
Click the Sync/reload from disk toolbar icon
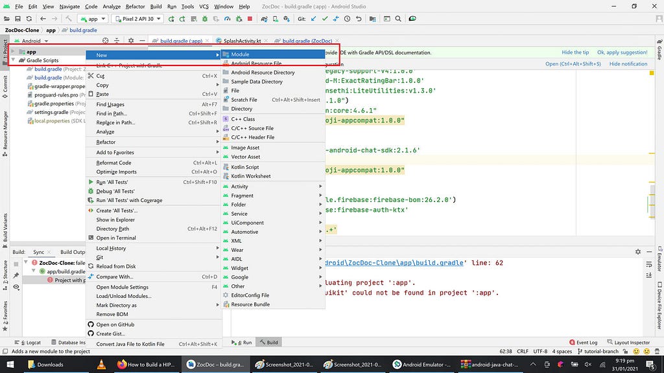[x=29, y=19]
